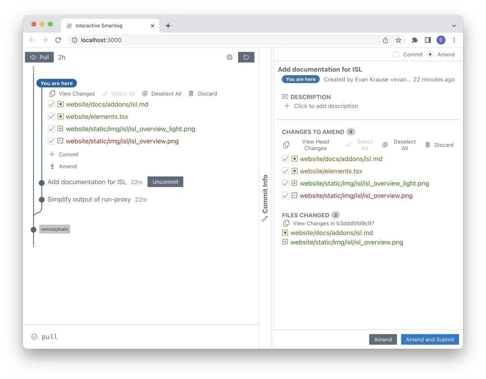486x379 pixels.
Task: Open elements.tsx in Changes to Amend
Action: click(x=331, y=171)
